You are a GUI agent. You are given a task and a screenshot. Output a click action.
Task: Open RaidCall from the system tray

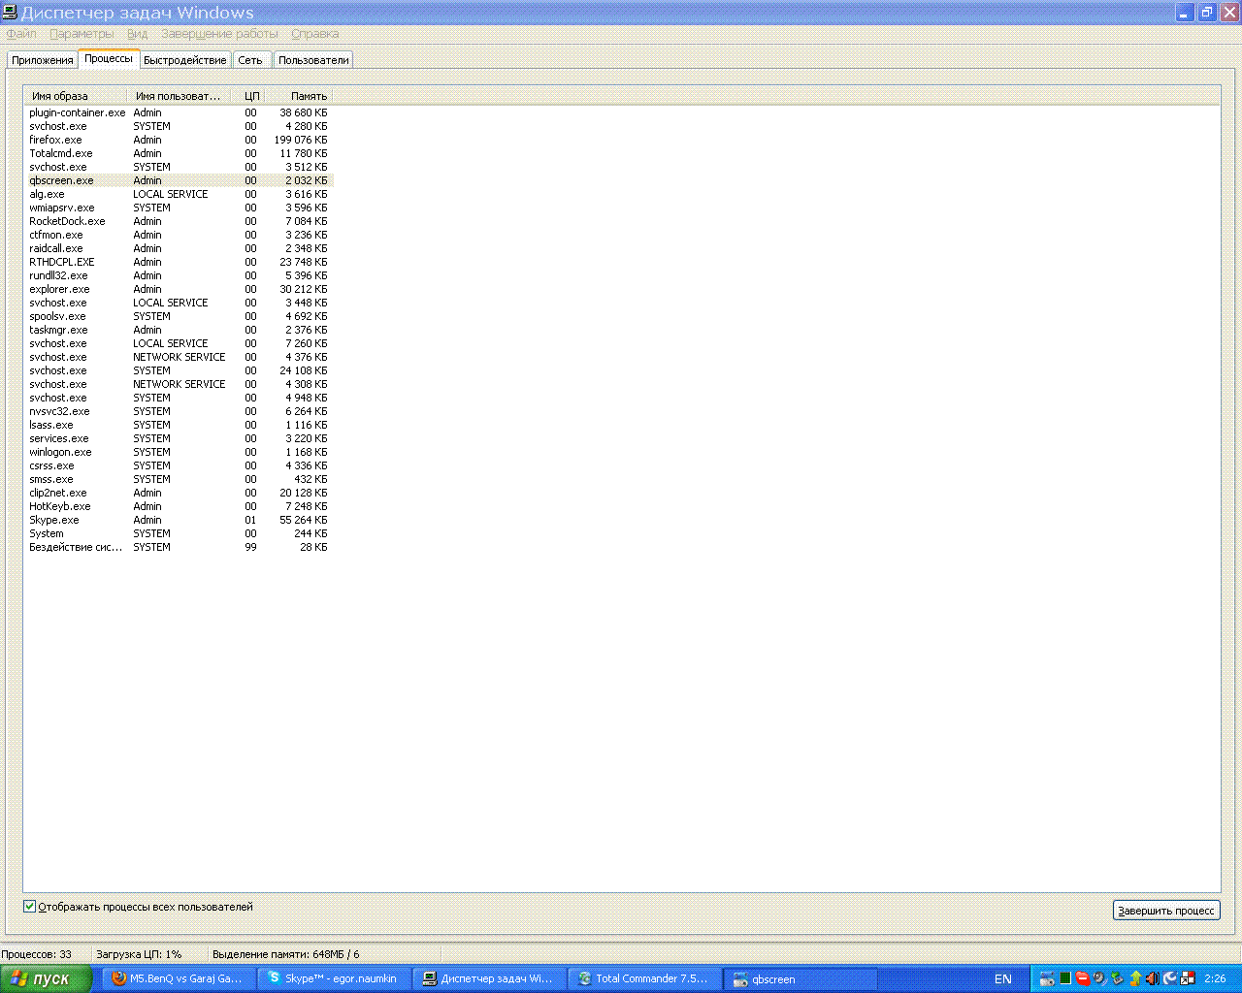tap(1098, 979)
